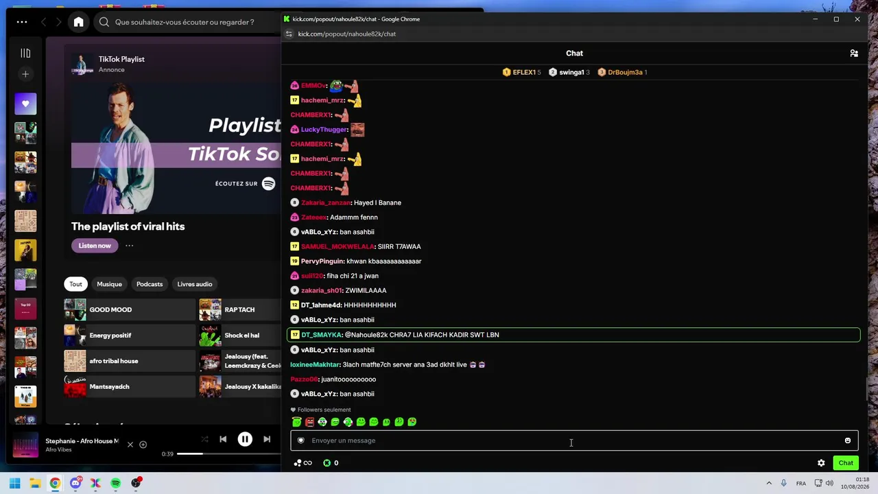Click the Spotify logo on ad banner
878x494 pixels.
coord(268,183)
